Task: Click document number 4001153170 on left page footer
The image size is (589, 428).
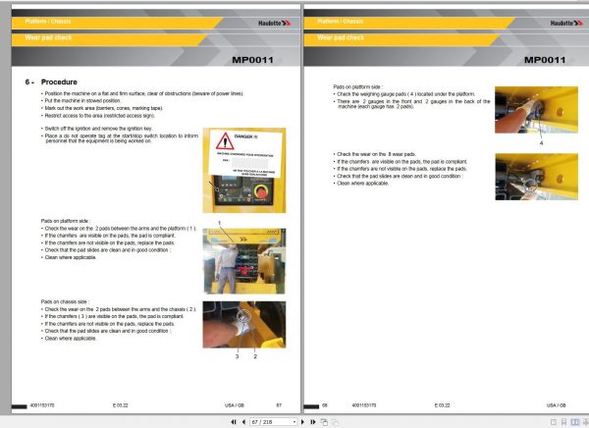Action: pyautogui.click(x=42, y=405)
